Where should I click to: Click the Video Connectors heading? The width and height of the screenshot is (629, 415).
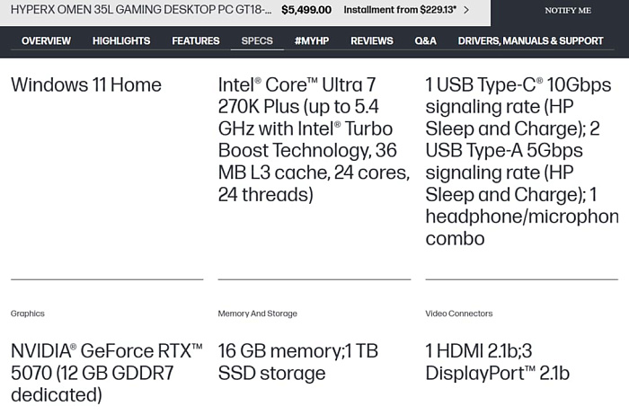(x=459, y=313)
